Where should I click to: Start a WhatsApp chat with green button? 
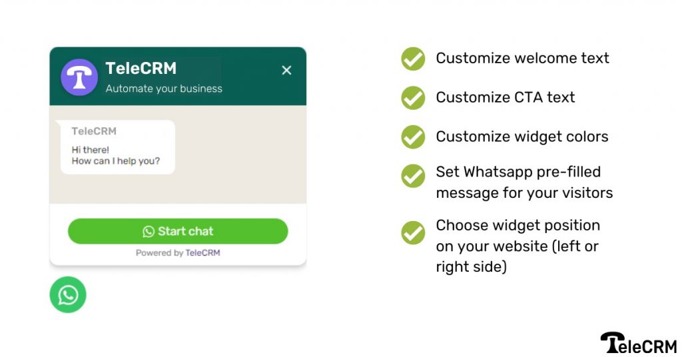click(x=178, y=231)
